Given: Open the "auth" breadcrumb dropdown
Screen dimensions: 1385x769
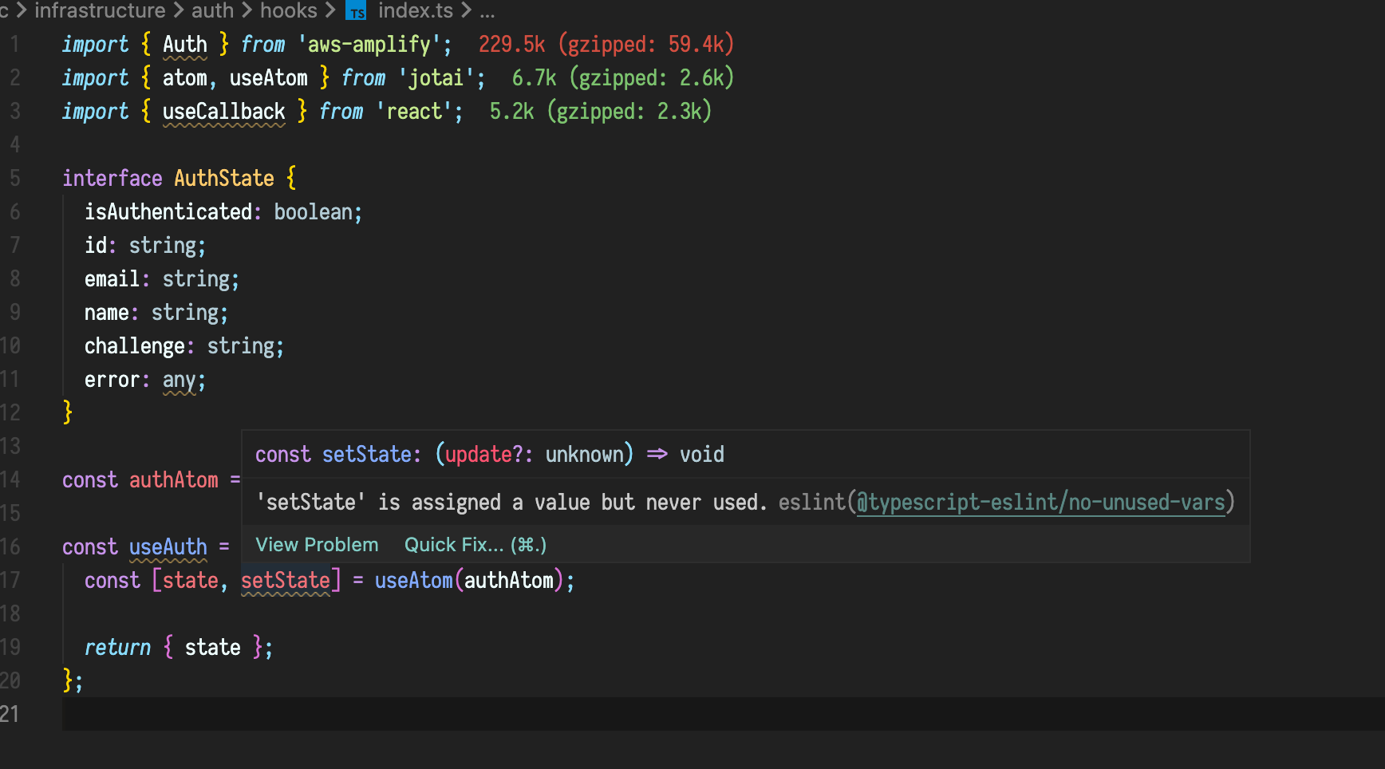Looking at the screenshot, I should (212, 11).
